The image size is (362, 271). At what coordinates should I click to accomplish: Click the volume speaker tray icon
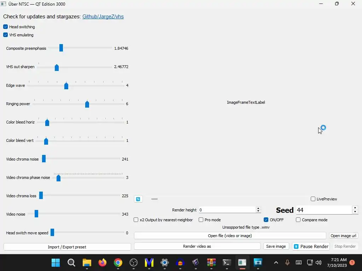click(x=319, y=263)
